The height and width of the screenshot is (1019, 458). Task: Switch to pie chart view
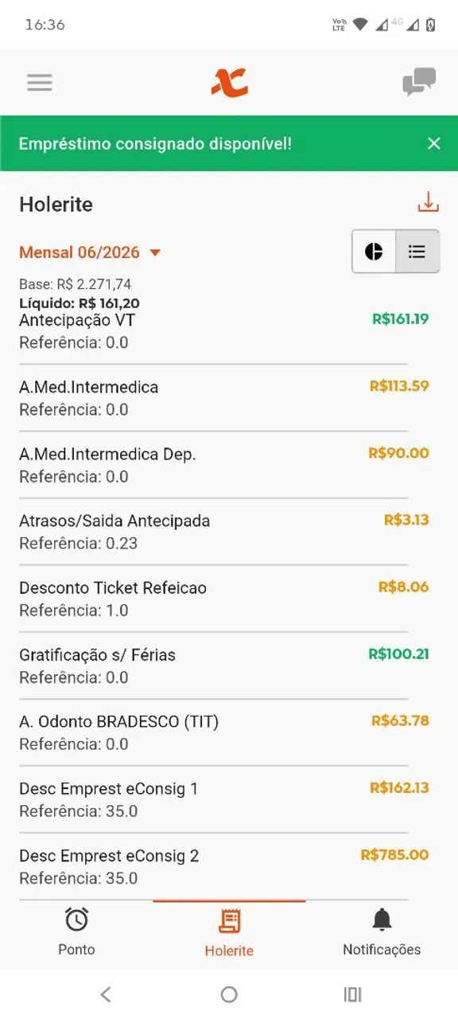(374, 252)
